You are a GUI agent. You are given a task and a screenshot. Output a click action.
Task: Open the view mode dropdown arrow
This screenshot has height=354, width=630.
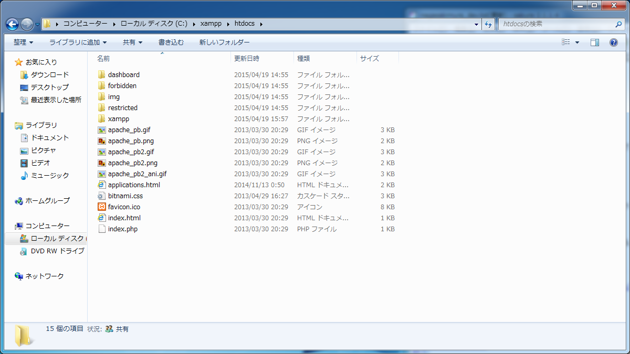tap(577, 42)
